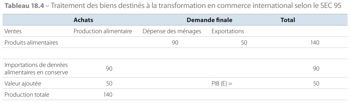350x103 pixels.
Task: Select the 'Exportations' subheader
Action: pyautogui.click(x=228, y=31)
